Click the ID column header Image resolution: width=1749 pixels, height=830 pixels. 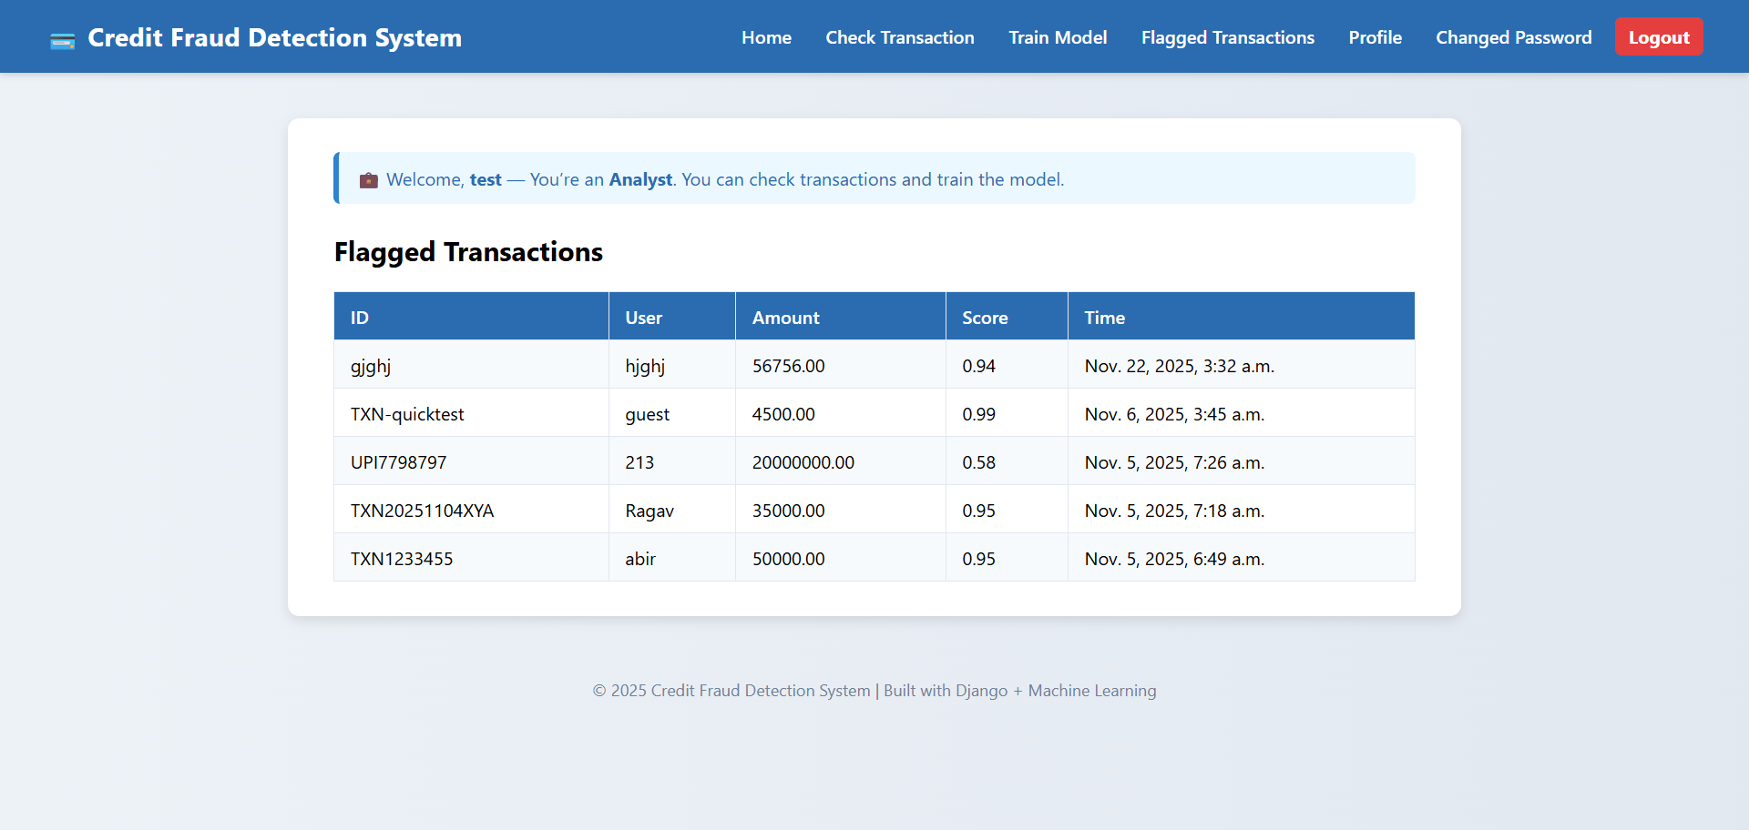click(x=360, y=318)
